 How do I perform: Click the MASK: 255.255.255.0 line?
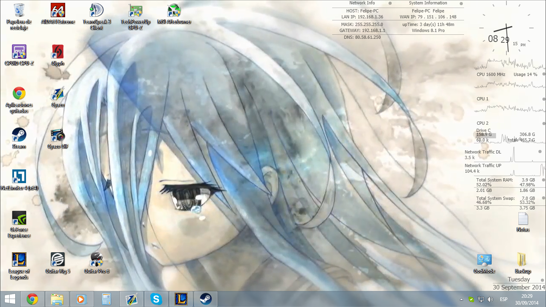pos(362,25)
